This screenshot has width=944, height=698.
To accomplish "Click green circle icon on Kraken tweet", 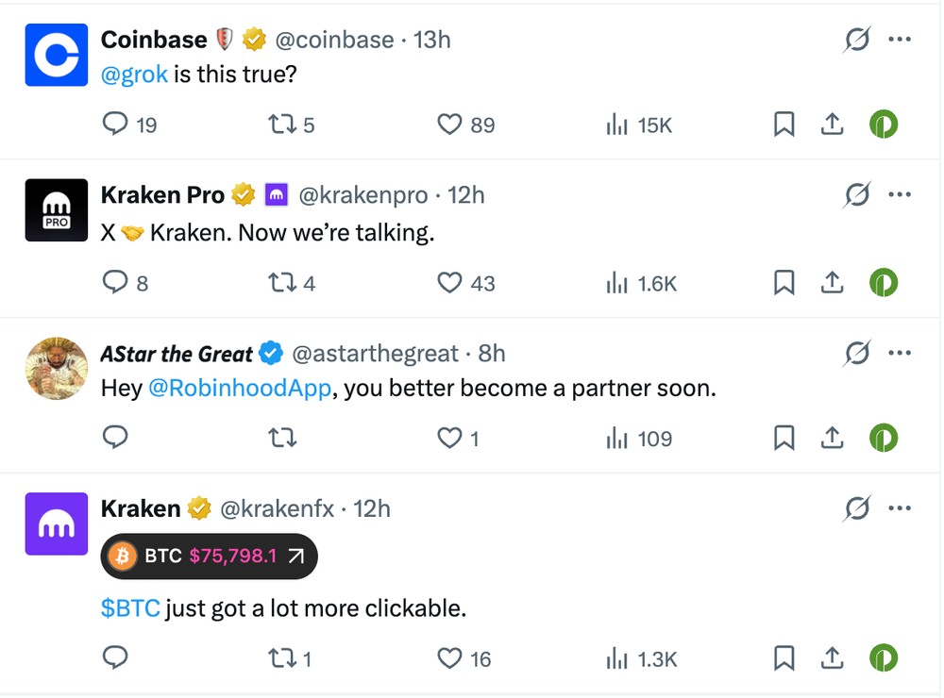I will [x=884, y=657].
